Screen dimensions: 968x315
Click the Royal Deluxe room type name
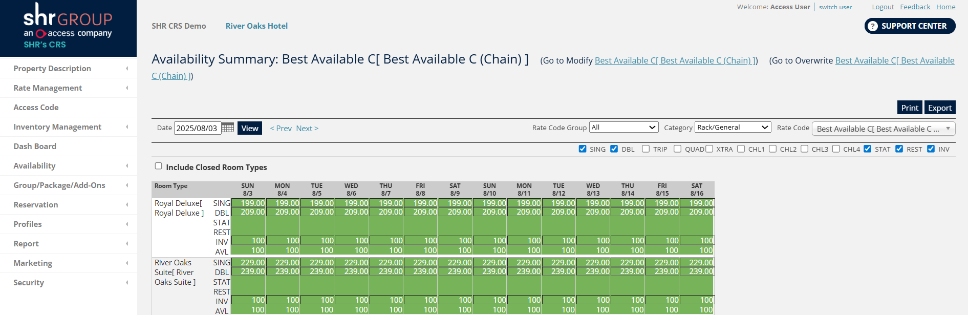pyautogui.click(x=179, y=208)
